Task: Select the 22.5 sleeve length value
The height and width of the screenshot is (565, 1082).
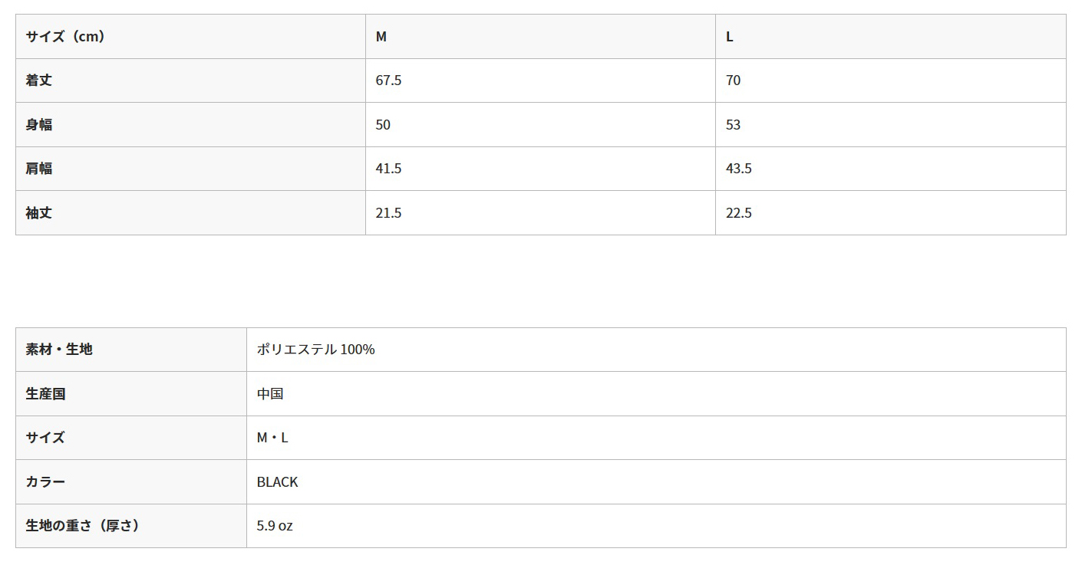Action: [x=738, y=212]
